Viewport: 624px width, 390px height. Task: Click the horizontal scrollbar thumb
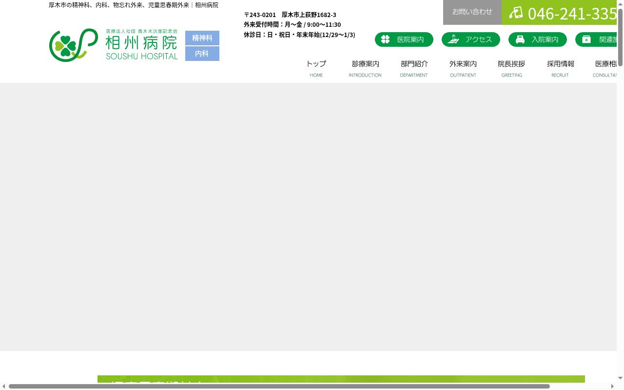(x=279, y=387)
